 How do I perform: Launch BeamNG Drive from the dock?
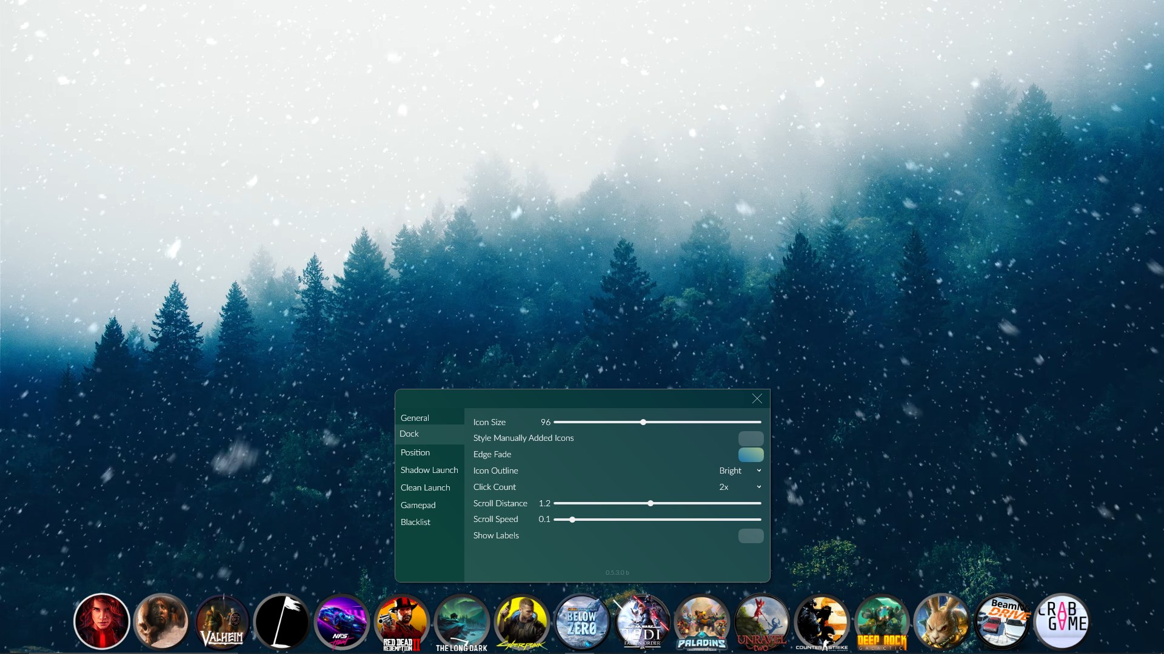(x=1002, y=622)
